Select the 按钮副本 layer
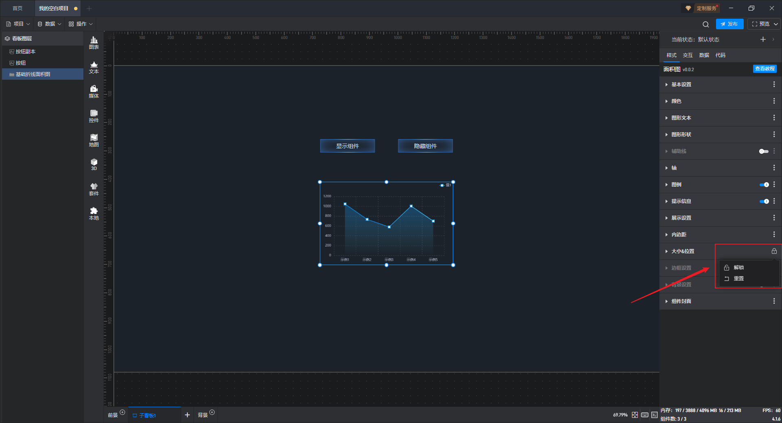The width and height of the screenshot is (782, 423). (x=25, y=52)
